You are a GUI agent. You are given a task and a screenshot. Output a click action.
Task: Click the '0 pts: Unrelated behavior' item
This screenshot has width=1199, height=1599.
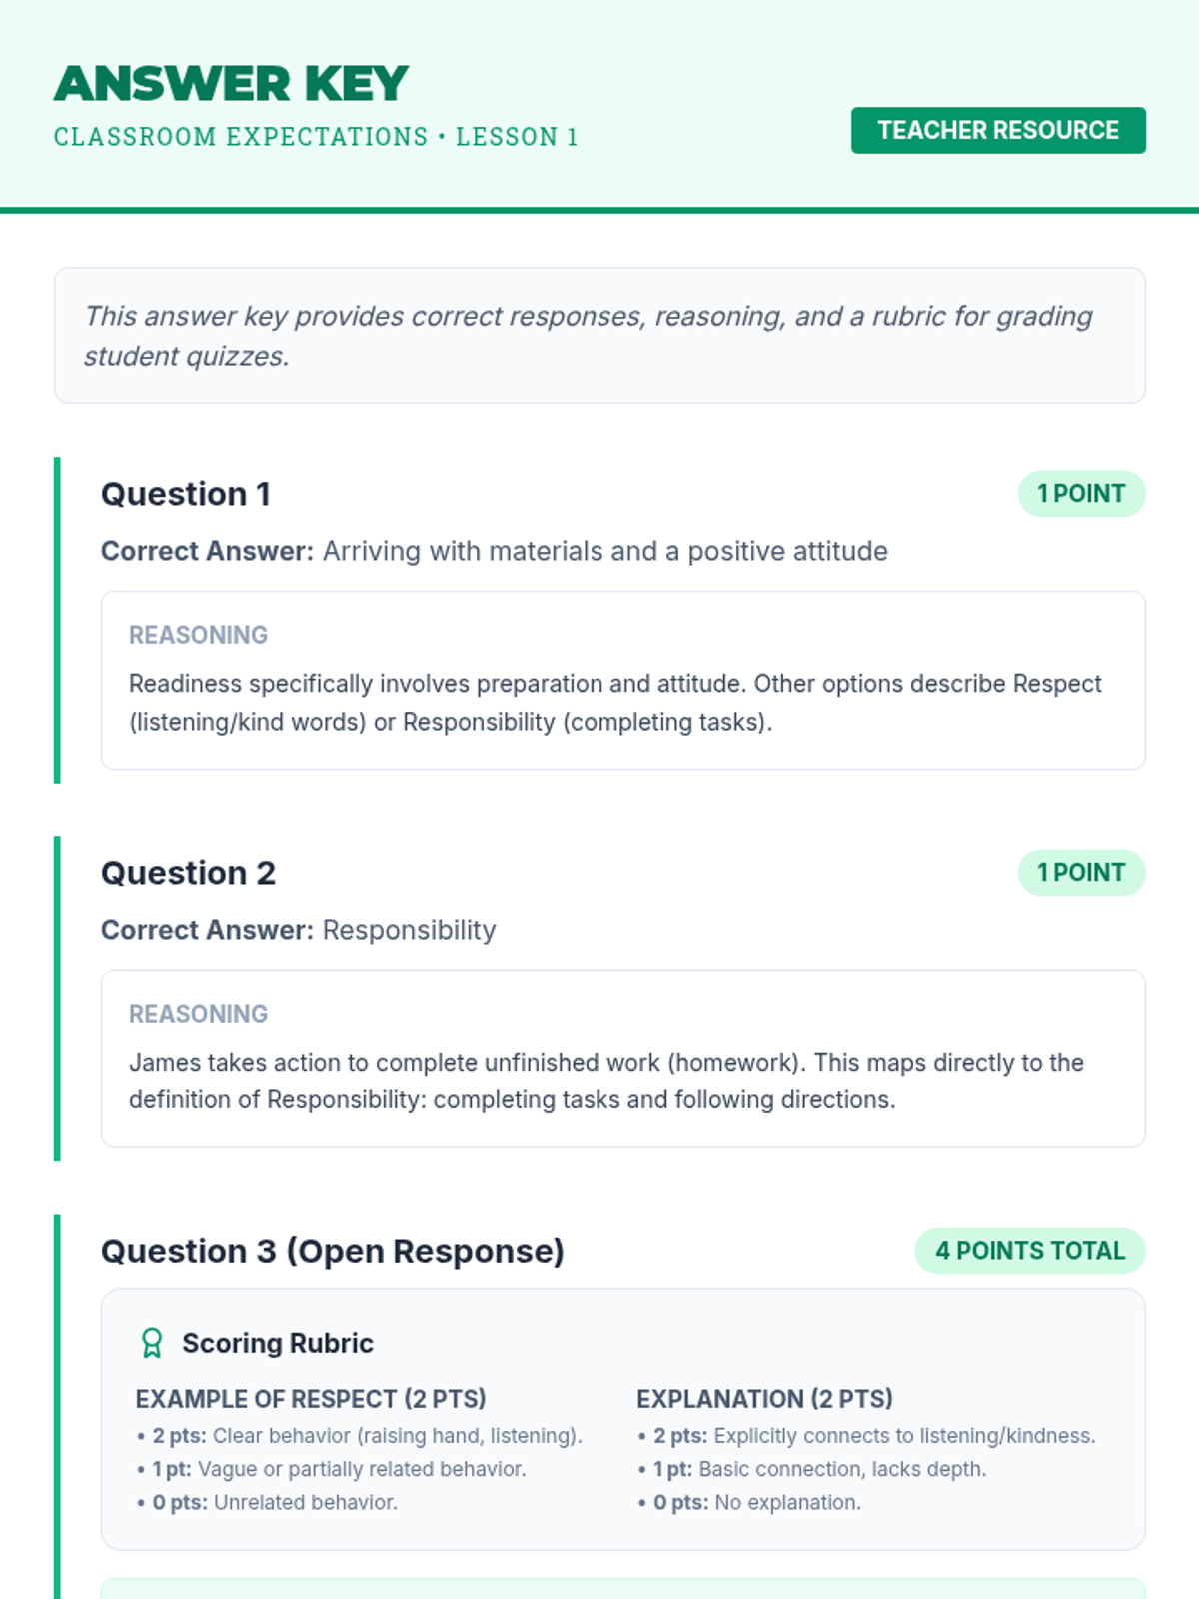tap(274, 1503)
